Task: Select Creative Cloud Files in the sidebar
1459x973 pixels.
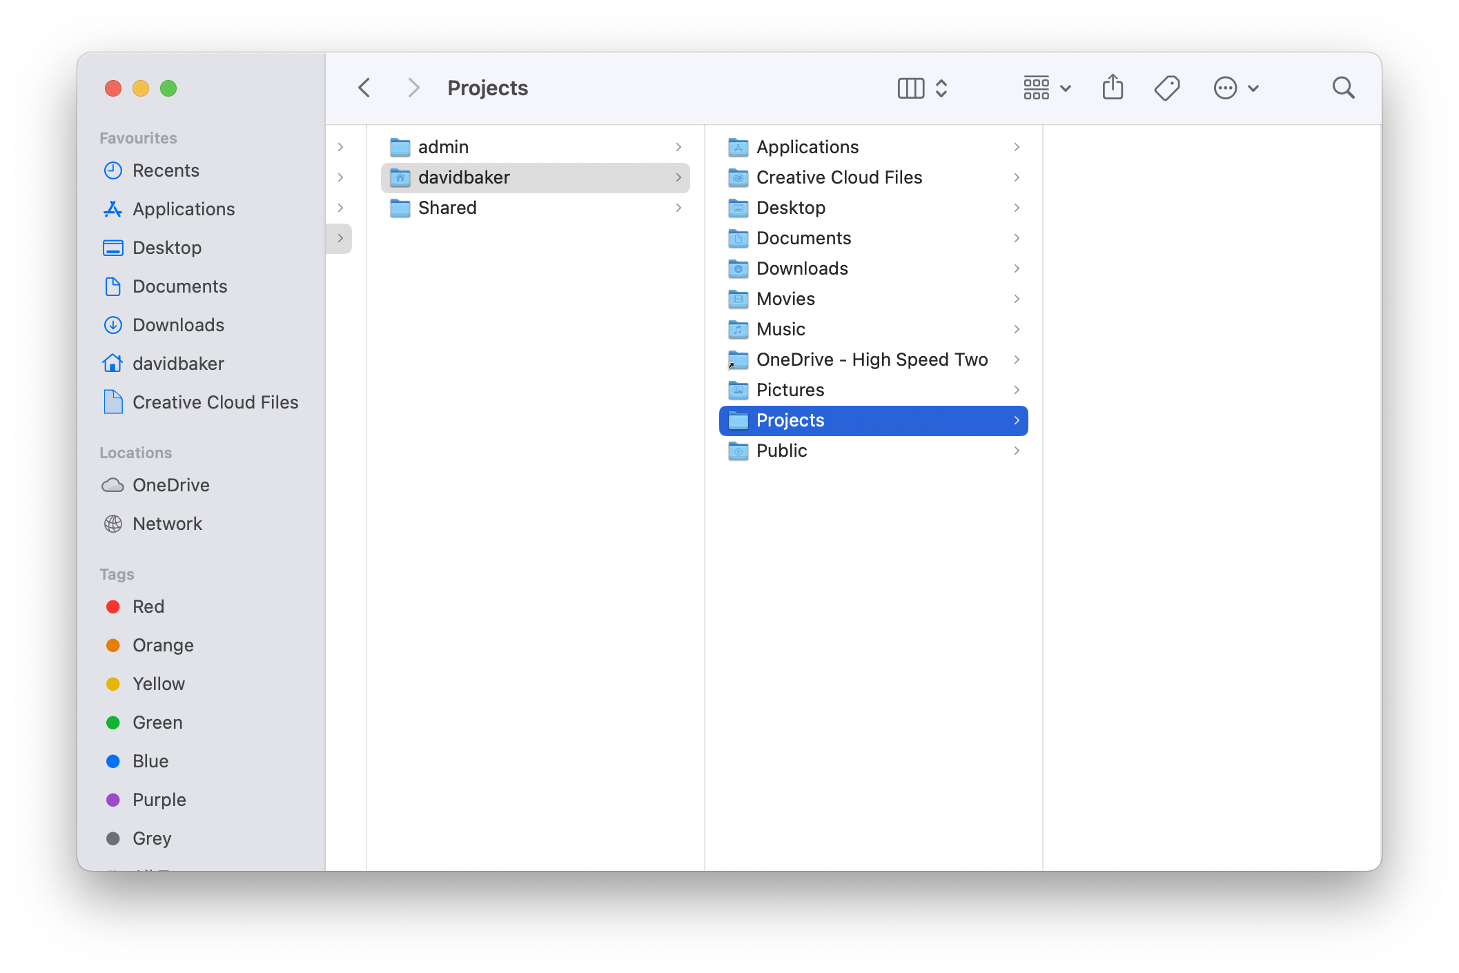Action: pyautogui.click(x=215, y=402)
